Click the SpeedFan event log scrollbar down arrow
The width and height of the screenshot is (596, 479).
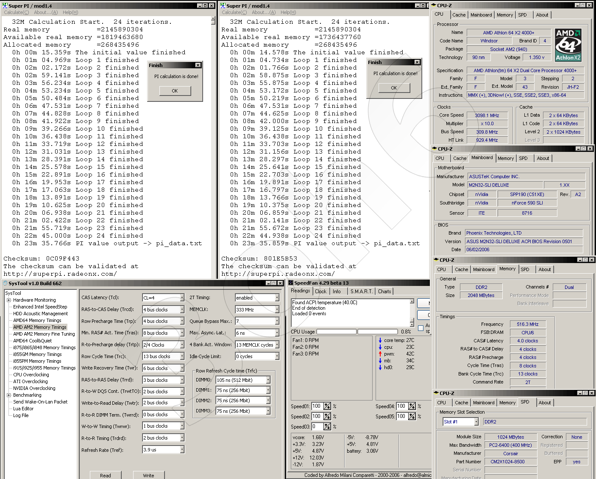tap(412, 324)
